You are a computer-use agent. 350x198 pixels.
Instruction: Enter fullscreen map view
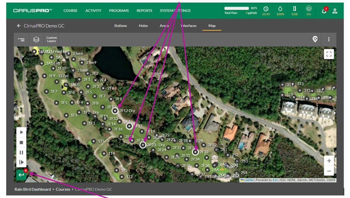click(329, 54)
